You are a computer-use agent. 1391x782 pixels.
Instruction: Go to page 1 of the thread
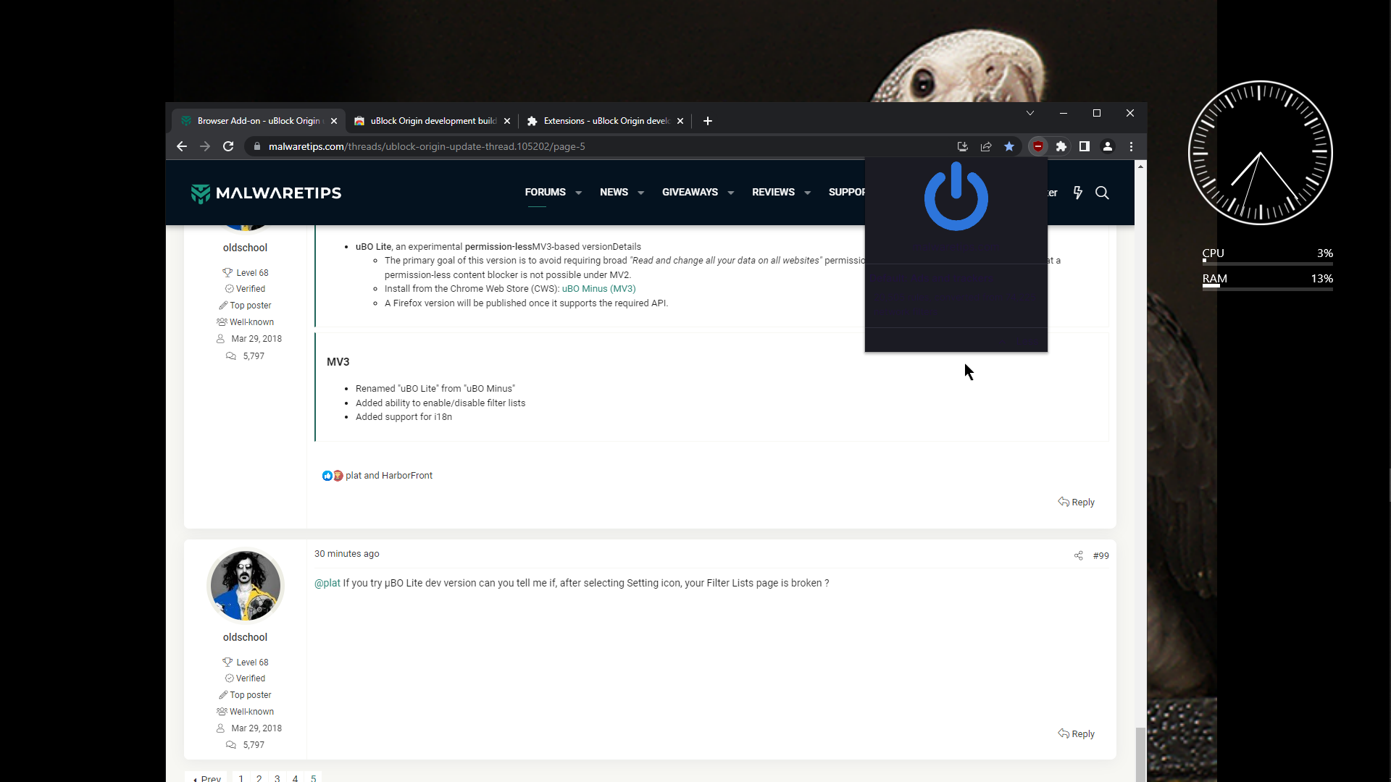pyautogui.click(x=241, y=778)
